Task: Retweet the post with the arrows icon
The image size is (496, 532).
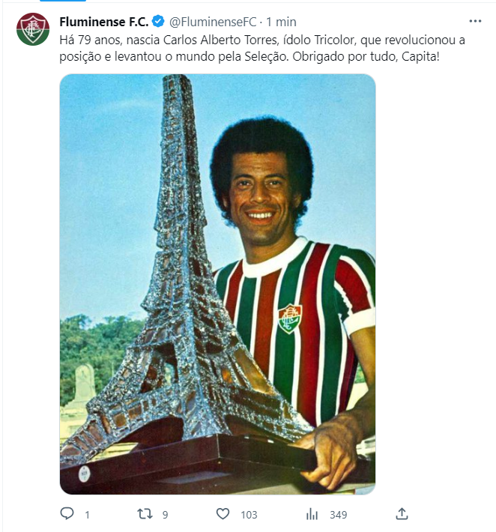Action: click(145, 514)
